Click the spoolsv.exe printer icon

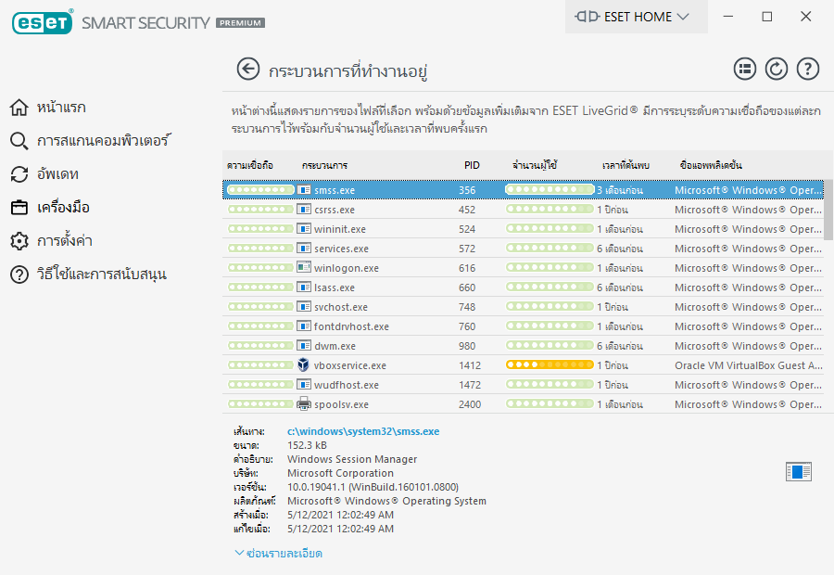pyautogui.click(x=304, y=403)
